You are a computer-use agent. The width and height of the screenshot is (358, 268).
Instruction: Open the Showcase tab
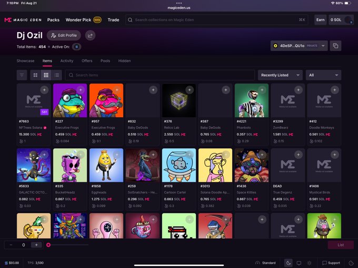point(25,61)
